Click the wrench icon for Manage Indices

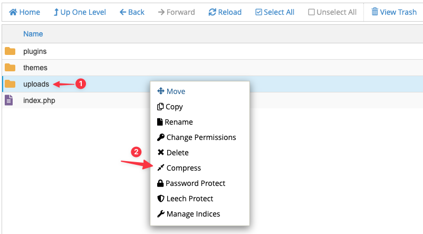tap(161, 214)
